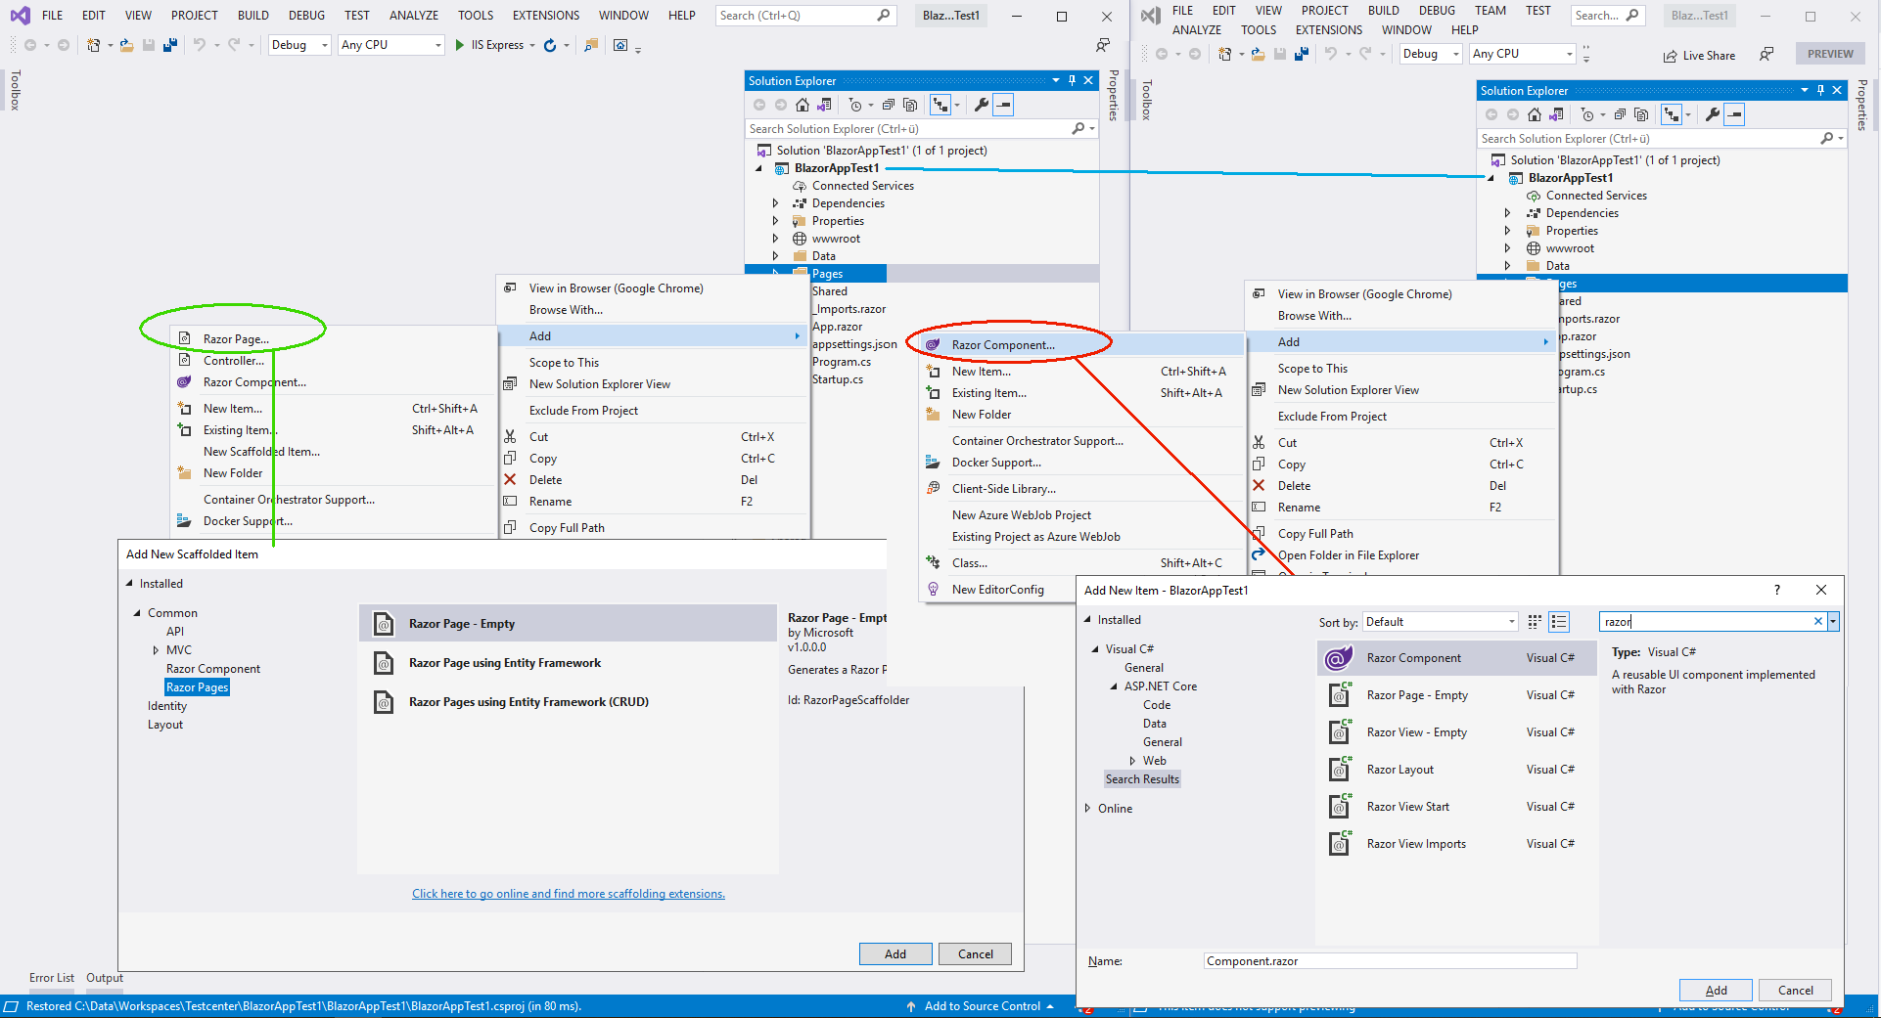Click Find in Files icon in left toolbar
The height and width of the screenshot is (1018, 1881).
click(x=591, y=45)
